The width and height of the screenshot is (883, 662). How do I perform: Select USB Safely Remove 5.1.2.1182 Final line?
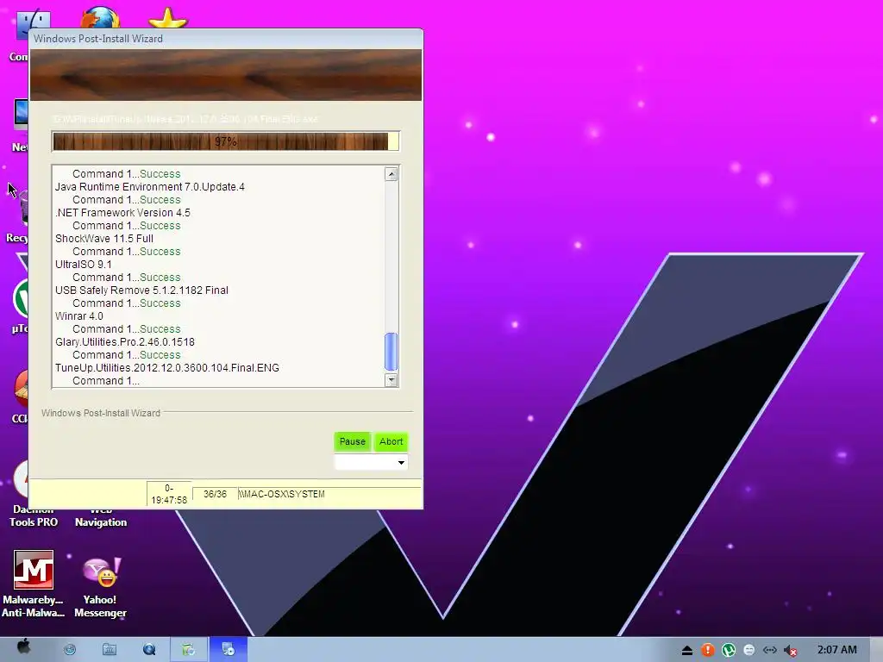(142, 290)
